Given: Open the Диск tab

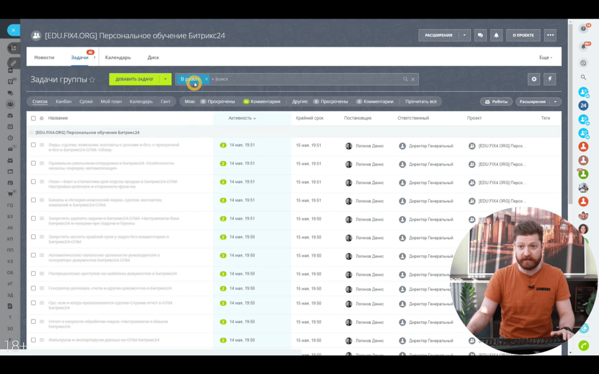Looking at the screenshot, I should 153,58.
